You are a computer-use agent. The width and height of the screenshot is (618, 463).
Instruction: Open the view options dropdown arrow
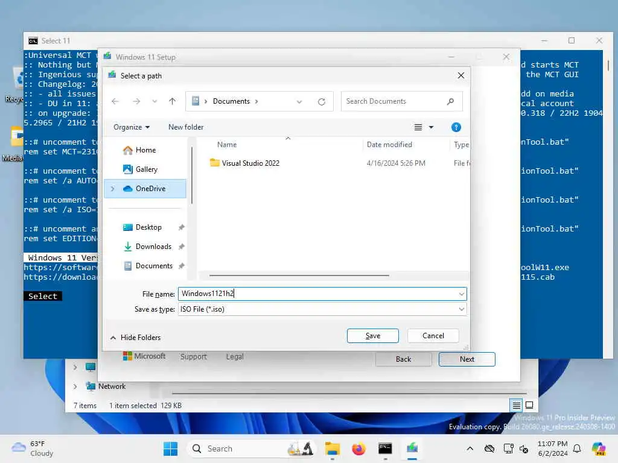tap(431, 127)
